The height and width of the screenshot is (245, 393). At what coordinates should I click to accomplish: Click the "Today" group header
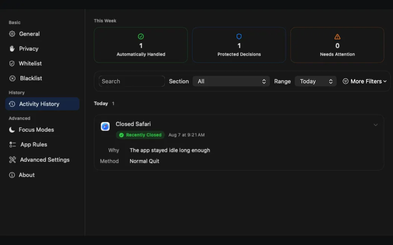click(101, 104)
